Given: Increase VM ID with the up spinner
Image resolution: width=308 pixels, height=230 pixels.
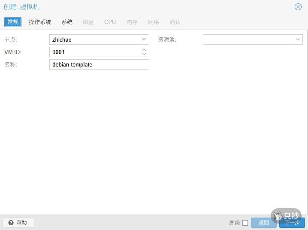Looking at the screenshot, I should (x=144, y=50).
